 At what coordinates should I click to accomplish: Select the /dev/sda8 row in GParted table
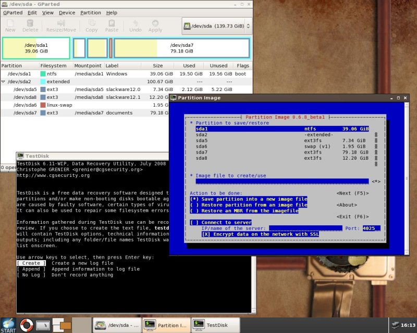click(x=85, y=97)
